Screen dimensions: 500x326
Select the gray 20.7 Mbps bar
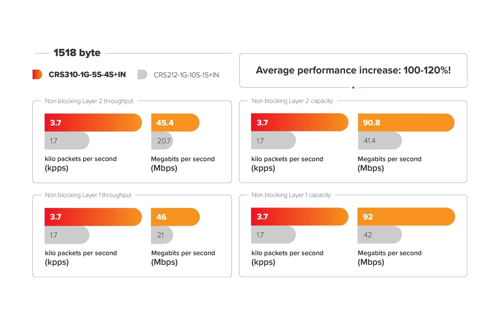click(x=162, y=141)
